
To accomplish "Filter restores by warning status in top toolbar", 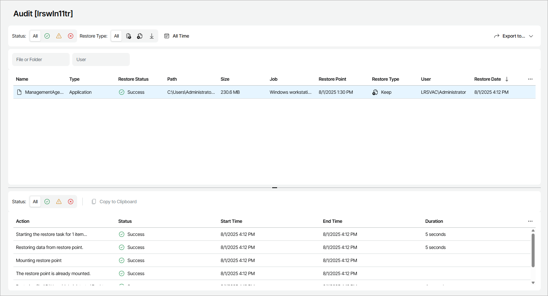I will [59, 36].
